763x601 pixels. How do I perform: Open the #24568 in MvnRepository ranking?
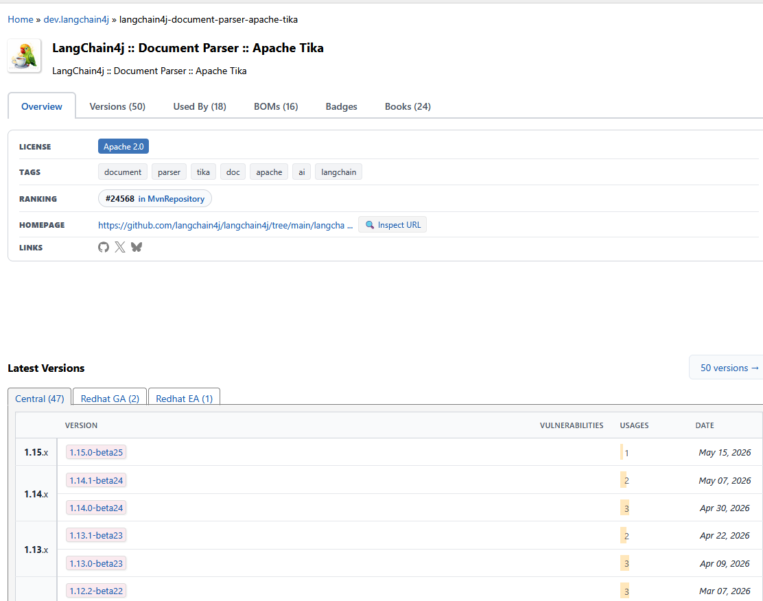point(155,198)
